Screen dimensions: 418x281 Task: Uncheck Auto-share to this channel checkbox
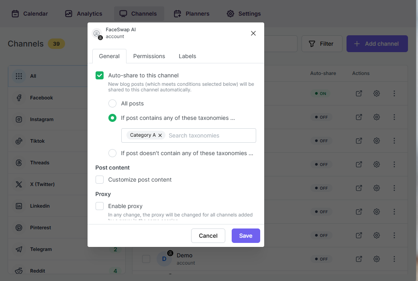pyautogui.click(x=100, y=76)
